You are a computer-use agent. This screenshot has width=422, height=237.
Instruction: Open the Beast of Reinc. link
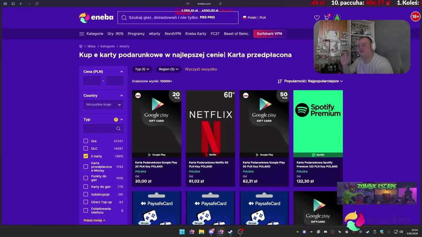[236, 34]
